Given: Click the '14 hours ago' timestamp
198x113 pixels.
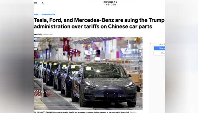Looking at the screenshot, I should click(x=48, y=34).
